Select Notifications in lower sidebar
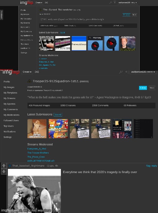The height and width of the screenshot is (213, 158). [x=9, y=132]
